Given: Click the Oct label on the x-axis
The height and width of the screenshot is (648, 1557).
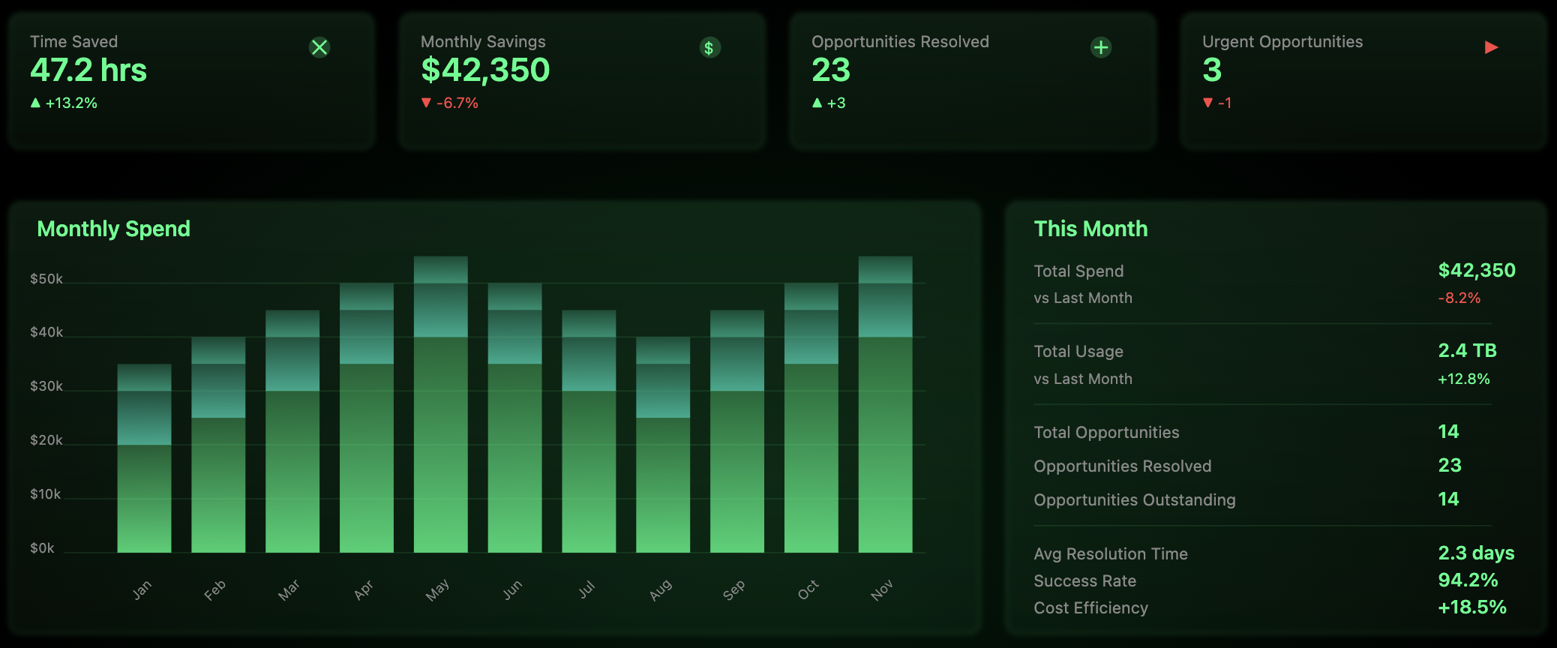Looking at the screenshot, I should pyautogui.click(x=808, y=590).
